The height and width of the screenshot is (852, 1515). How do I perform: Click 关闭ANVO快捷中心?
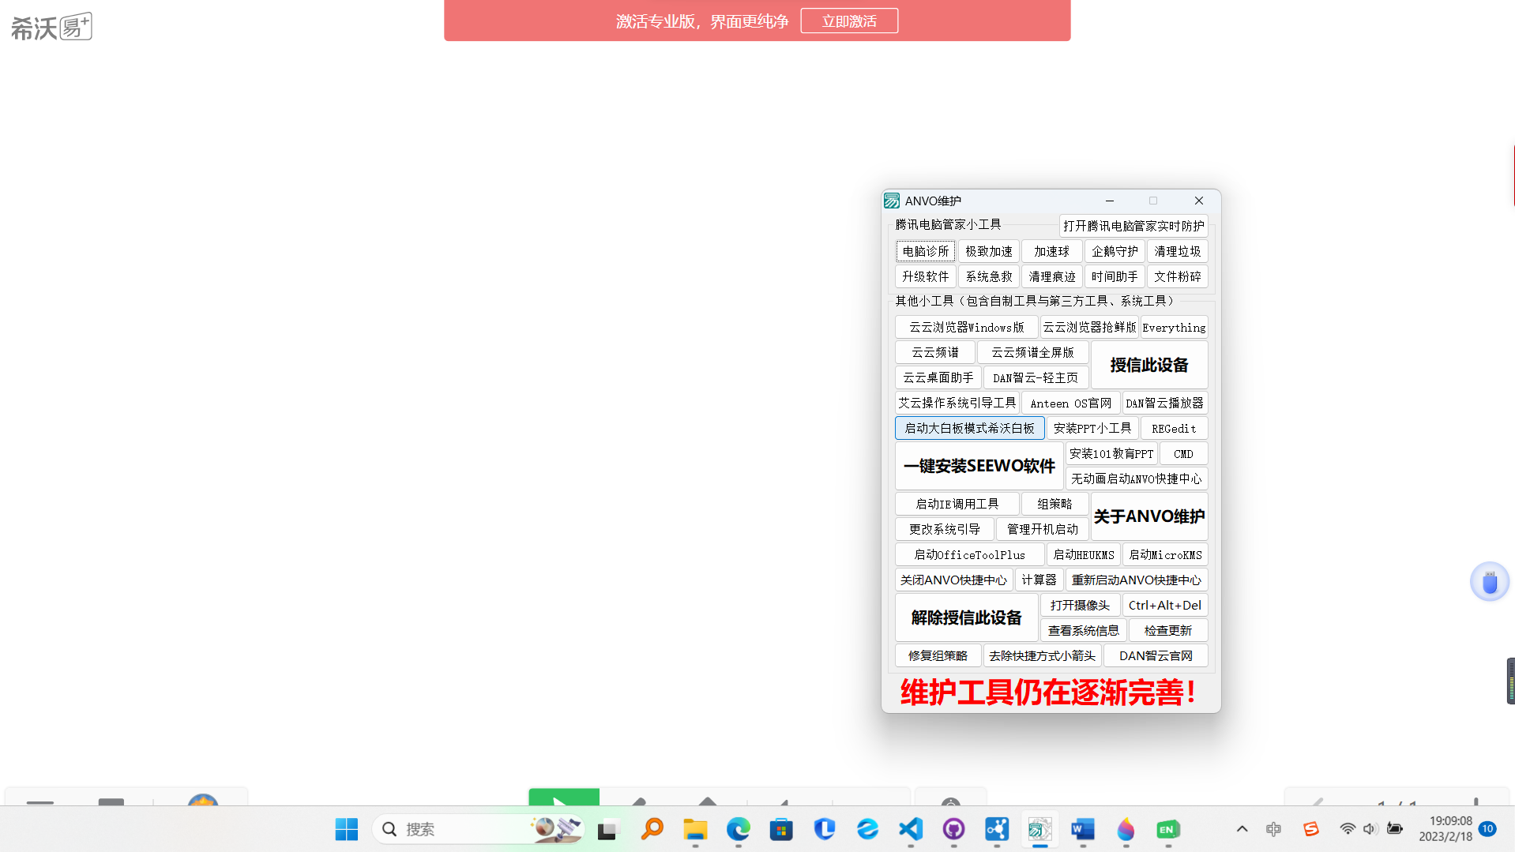click(954, 580)
